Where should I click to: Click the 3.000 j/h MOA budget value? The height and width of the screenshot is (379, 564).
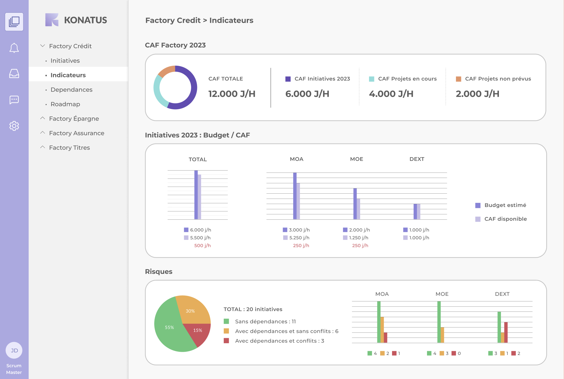(299, 230)
